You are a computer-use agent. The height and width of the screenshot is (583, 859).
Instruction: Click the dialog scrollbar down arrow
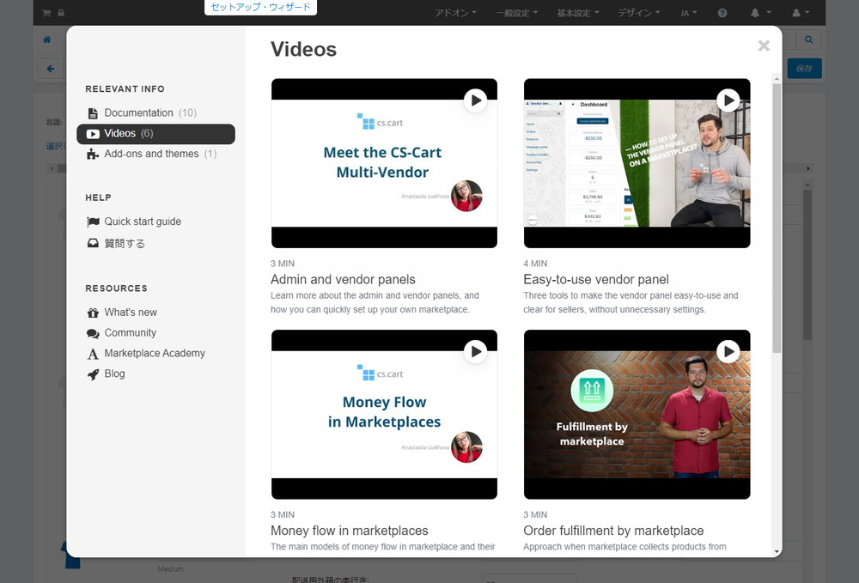click(777, 552)
